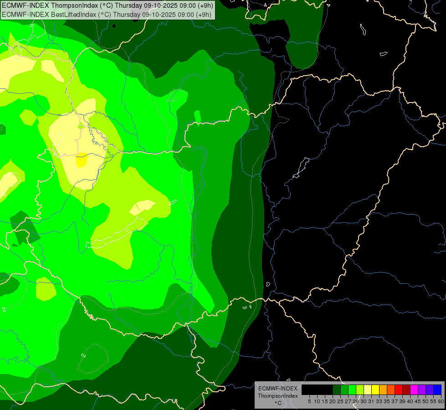Click the legend tick value 40
Viewport: 446px width, 410px height.
(x=410, y=401)
